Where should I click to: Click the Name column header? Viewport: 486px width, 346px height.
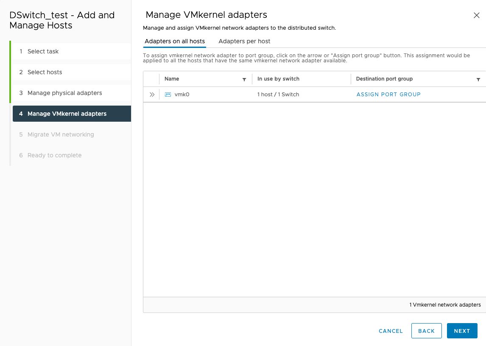pyautogui.click(x=172, y=79)
